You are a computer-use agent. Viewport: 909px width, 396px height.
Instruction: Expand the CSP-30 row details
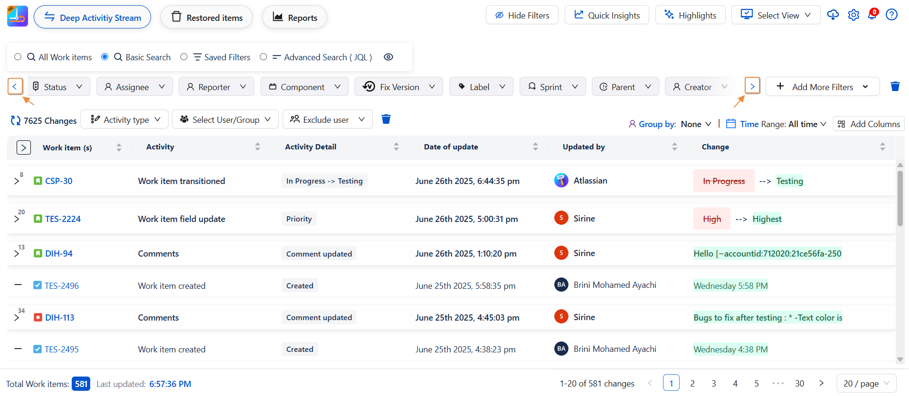(x=17, y=181)
